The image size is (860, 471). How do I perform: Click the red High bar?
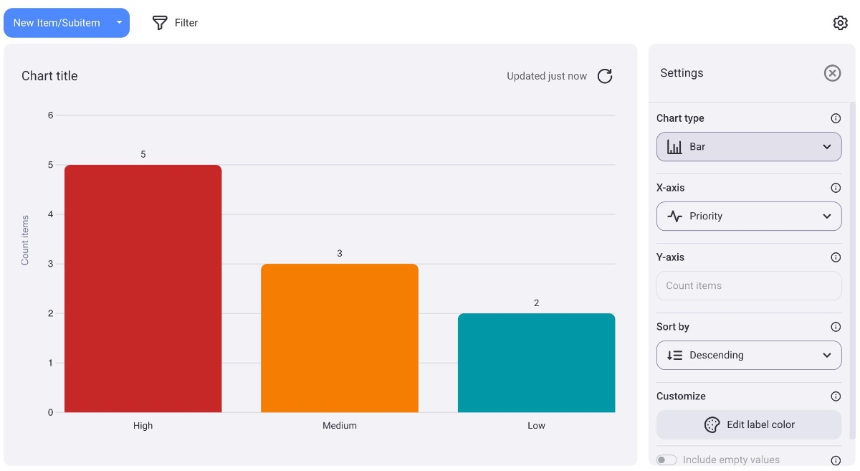click(143, 288)
